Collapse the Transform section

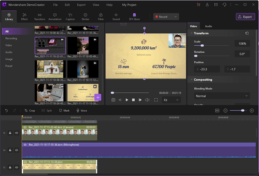click(191, 33)
